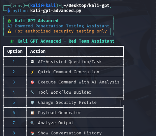This screenshot has width=156, height=136.
Task: Select the 'Tool Workflow Builder' text
Action: click(65, 92)
